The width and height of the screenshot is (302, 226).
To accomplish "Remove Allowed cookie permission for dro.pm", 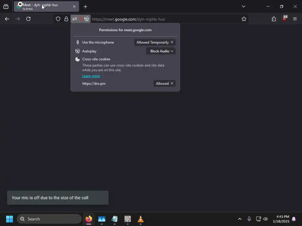I will click(172, 83).
